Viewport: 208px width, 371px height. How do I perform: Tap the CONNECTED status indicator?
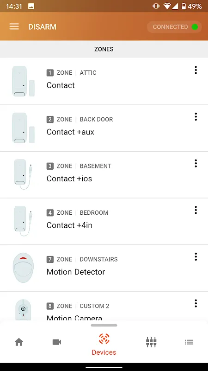click(x=175, y=27)
